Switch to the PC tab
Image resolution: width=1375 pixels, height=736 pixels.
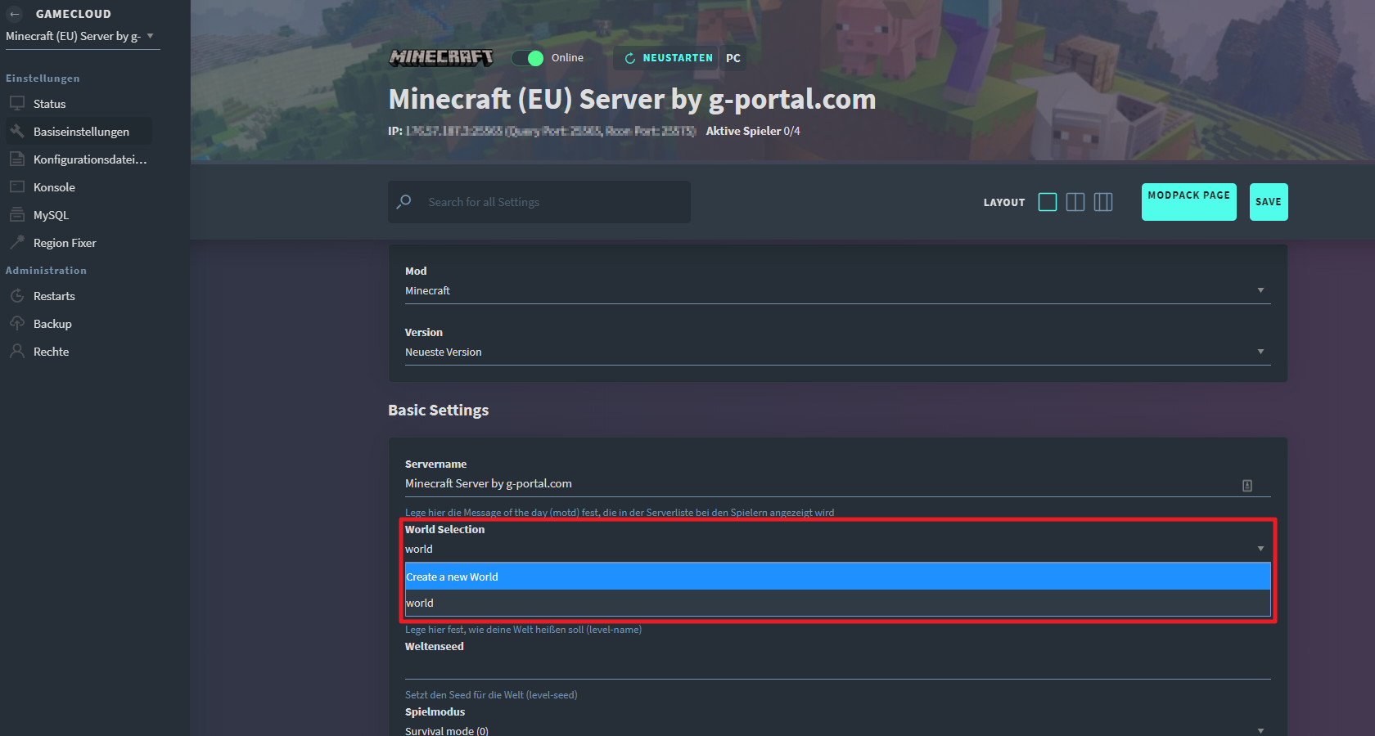(x=733, y=58)
